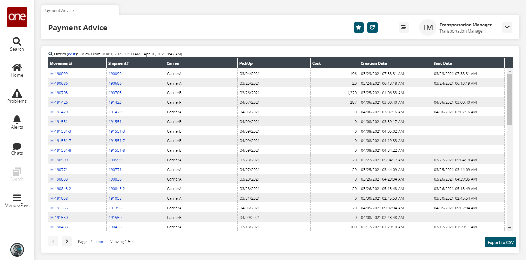Screen dimensions: 526x260
Task: Sort by Shipment# column header
Action: pos(135,63)
